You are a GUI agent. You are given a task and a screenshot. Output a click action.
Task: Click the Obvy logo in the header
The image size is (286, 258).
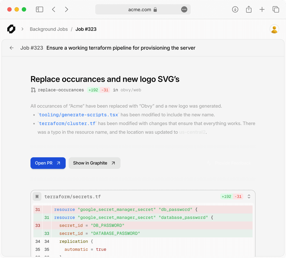(11, 29)
